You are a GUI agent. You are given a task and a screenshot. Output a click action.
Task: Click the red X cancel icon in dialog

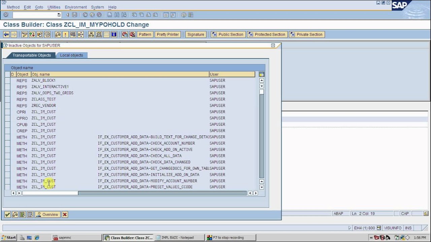coord(65,214)
